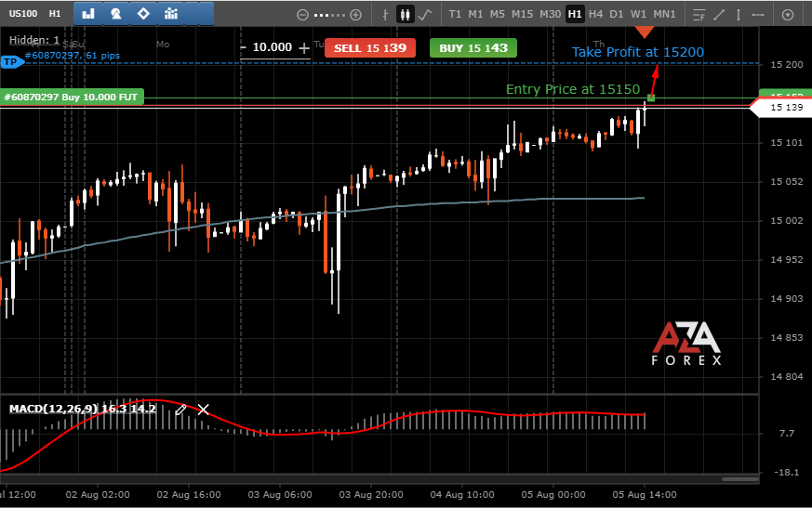The image size is (812, 508).
Task: Select the D1 timeframe
Action: tap(617, 14)
